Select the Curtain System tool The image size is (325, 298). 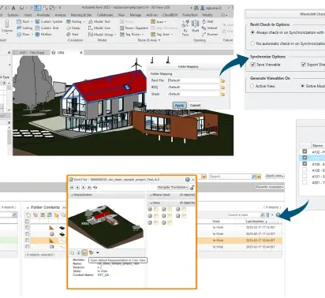(49, 21)
